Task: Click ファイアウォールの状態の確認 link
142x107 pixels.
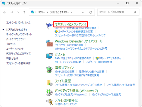Action: click(69, 45)
